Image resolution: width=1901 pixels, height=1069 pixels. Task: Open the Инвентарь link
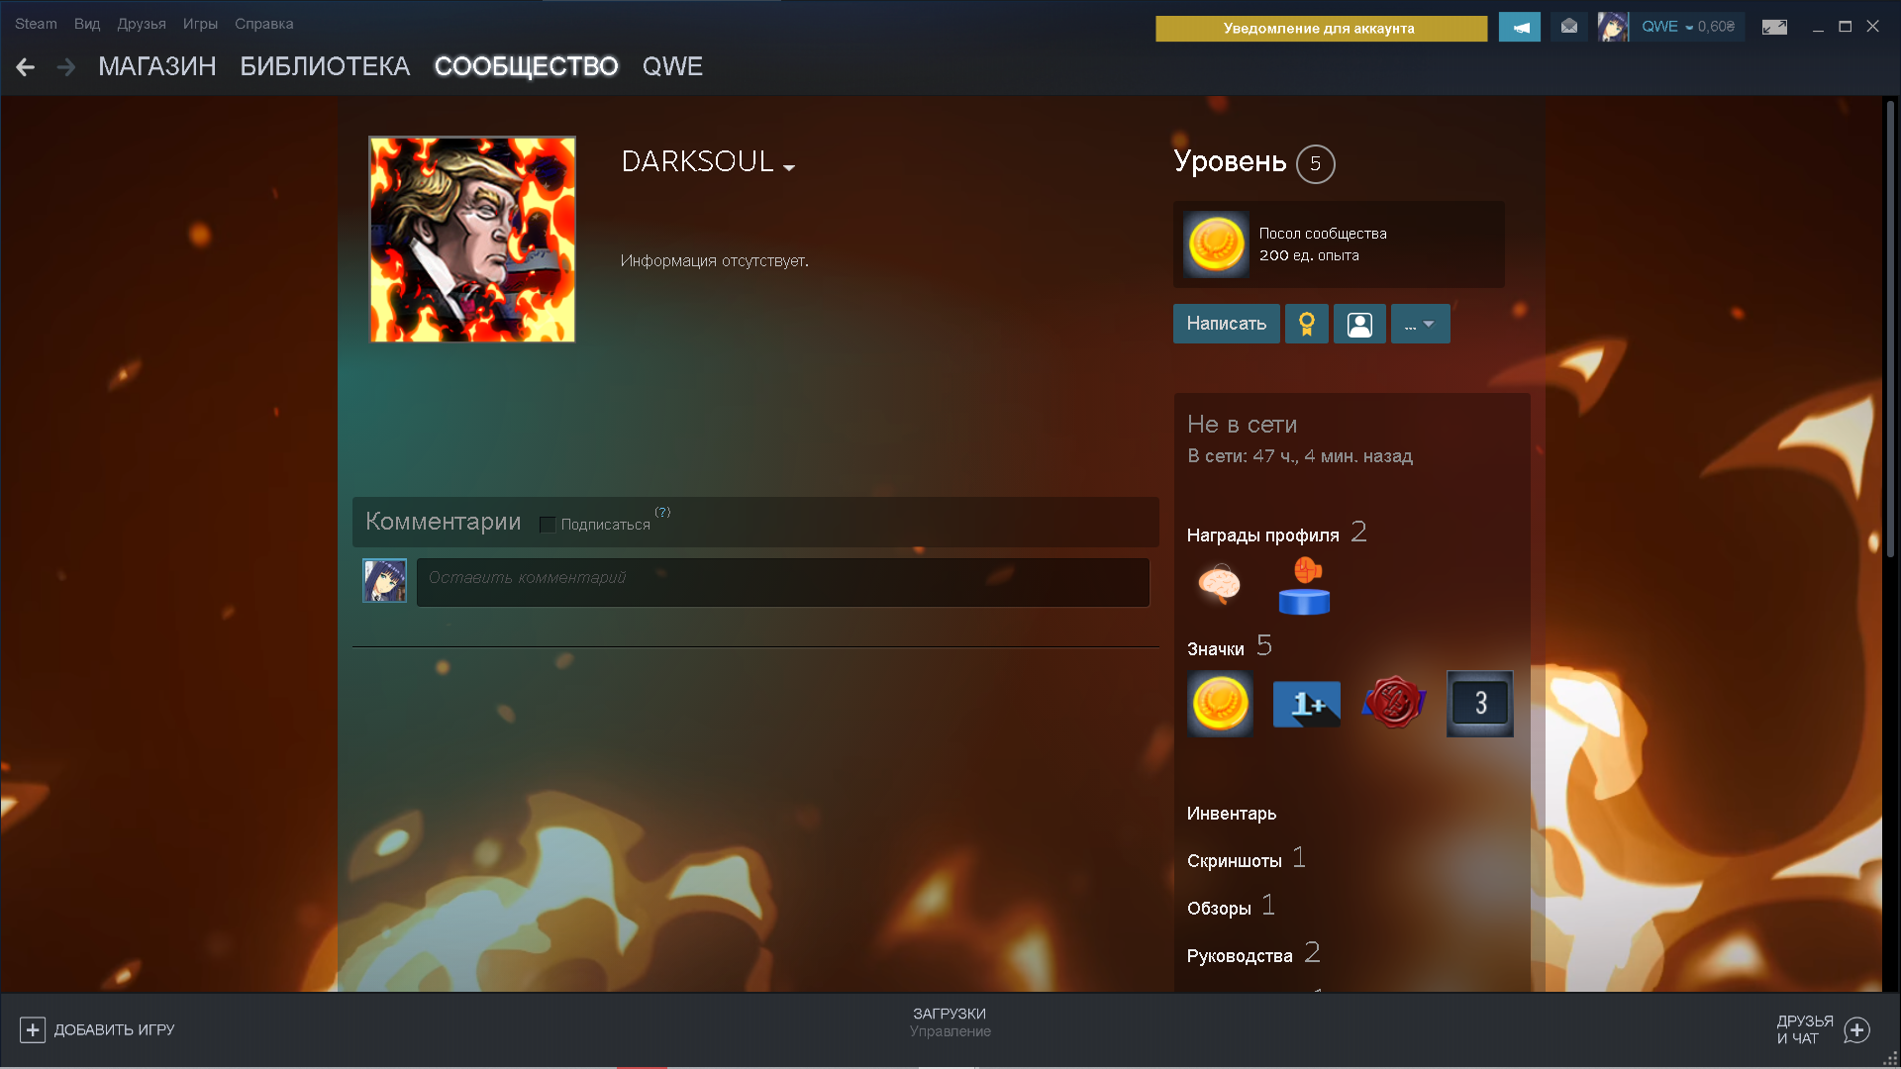point(1232,814)
